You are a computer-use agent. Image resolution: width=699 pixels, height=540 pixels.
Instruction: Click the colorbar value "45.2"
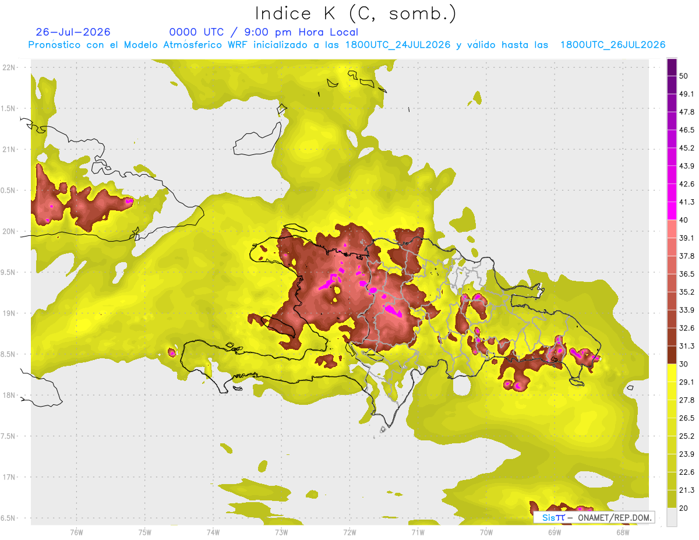687,148
